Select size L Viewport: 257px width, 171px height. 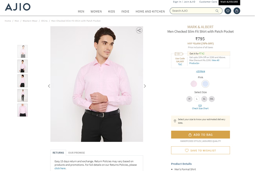(x=197, y=99)
